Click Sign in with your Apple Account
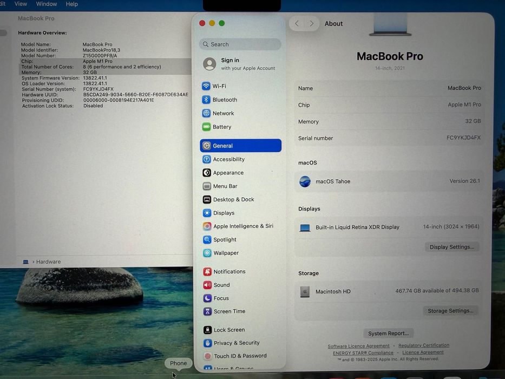Screen dimensions: 505x379 (x=240, y=64)
